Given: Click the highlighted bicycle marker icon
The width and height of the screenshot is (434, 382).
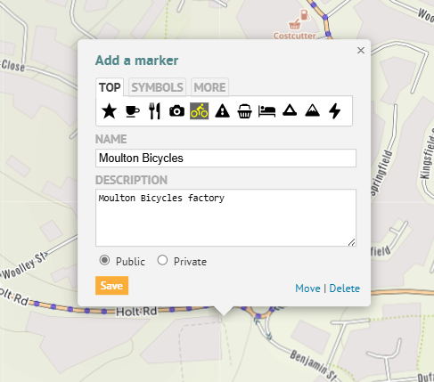Looking at the screenshot, I should pos(200,111).
